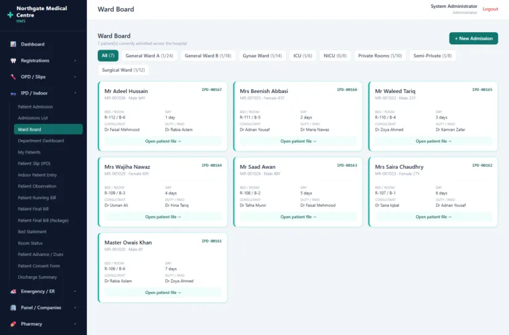The width and height of the screenshot is (509, 335).
Task: Open patient file for Waleed Tariq
Action: coord(433,141)
